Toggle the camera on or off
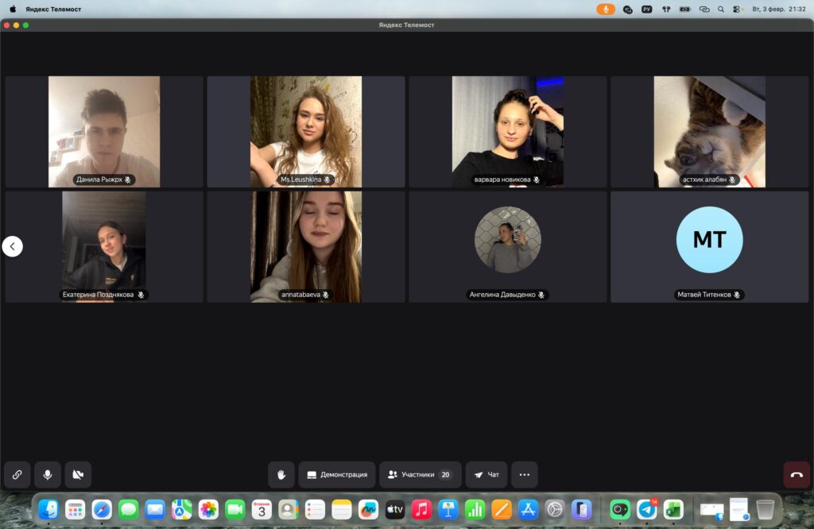Screen dimensions: 814x529 pyautogui.click(x=78, y=474)
